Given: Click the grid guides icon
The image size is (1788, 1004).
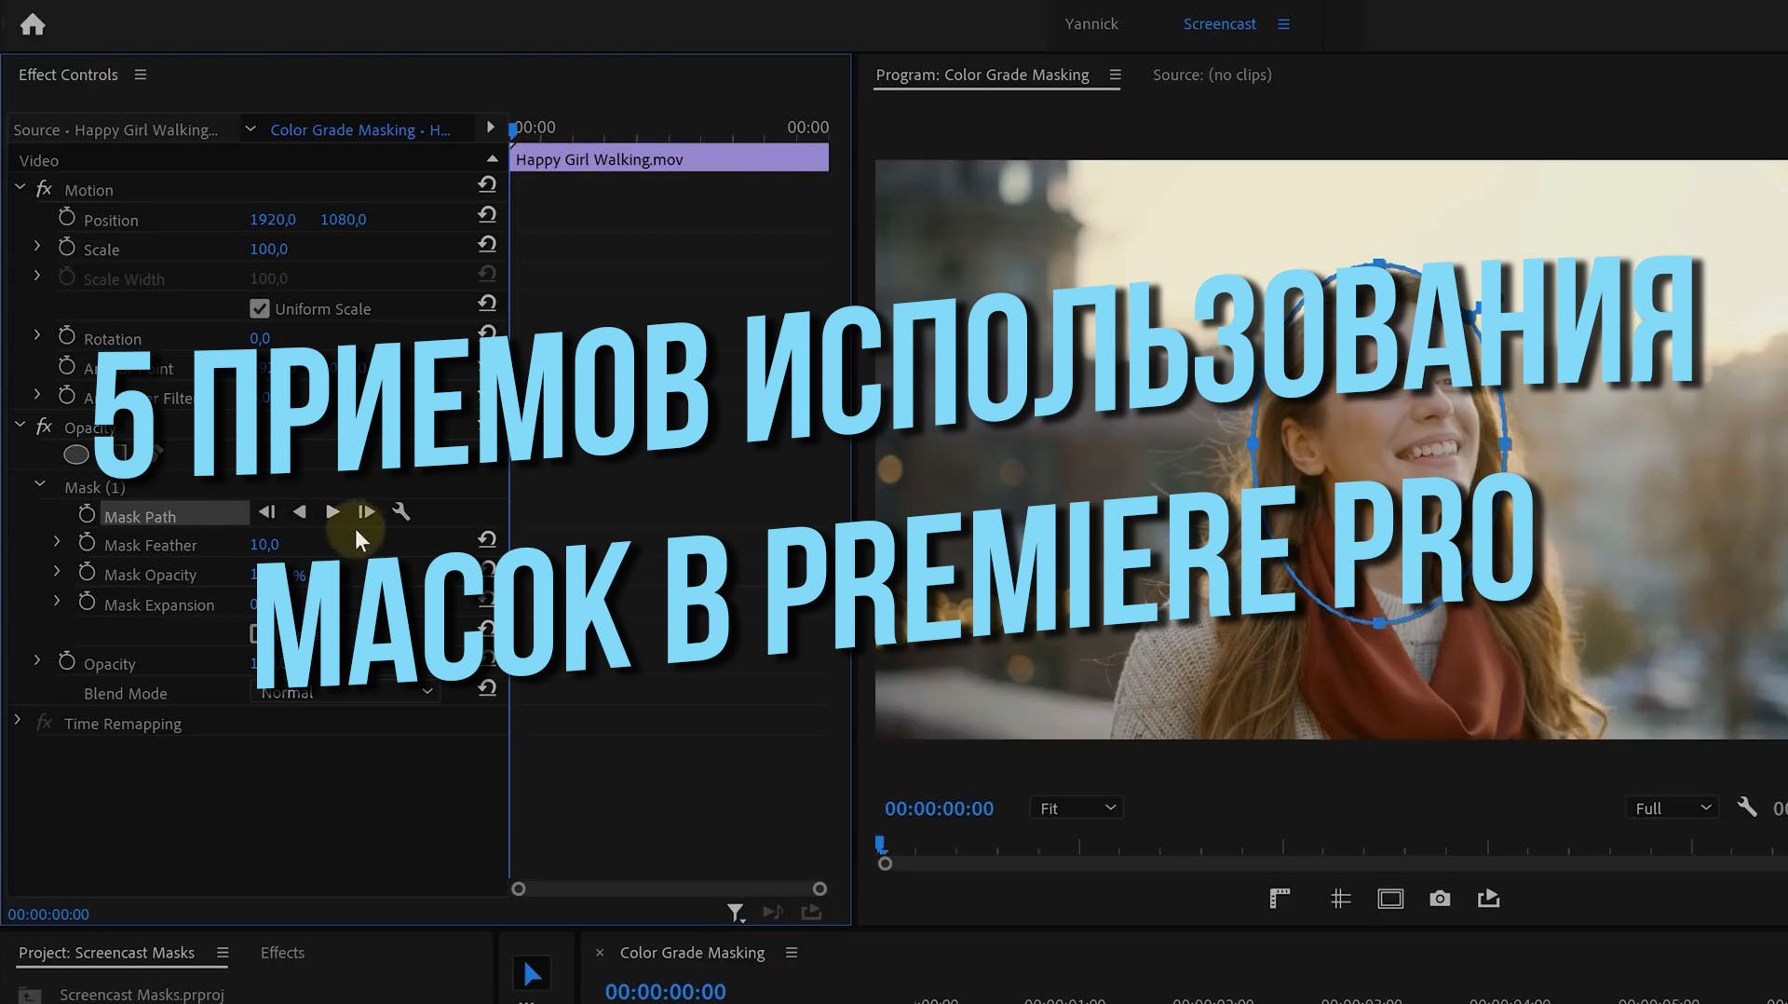Looking at the screenshot, I should tap(1340, 899).
